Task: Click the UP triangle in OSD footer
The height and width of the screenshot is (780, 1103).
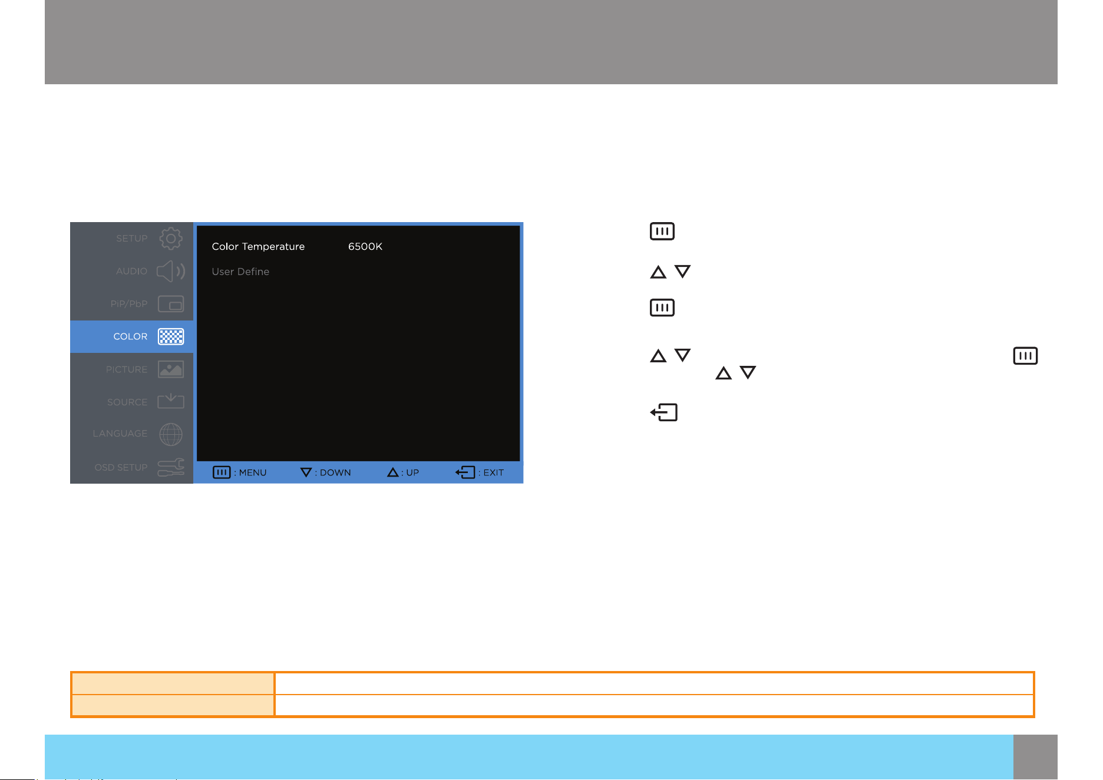Action: (393, 472)
